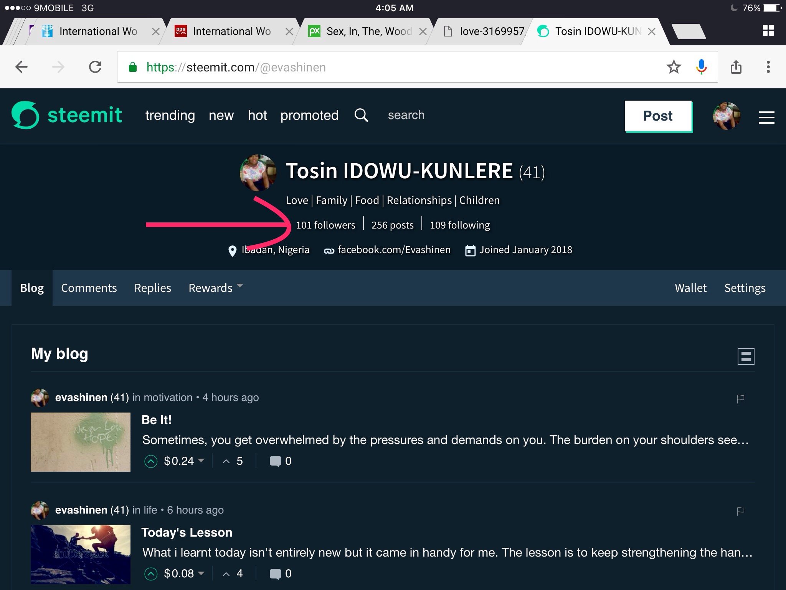
Task: Open comments on 'Today's Lesson' post
Action: (281, 574)
